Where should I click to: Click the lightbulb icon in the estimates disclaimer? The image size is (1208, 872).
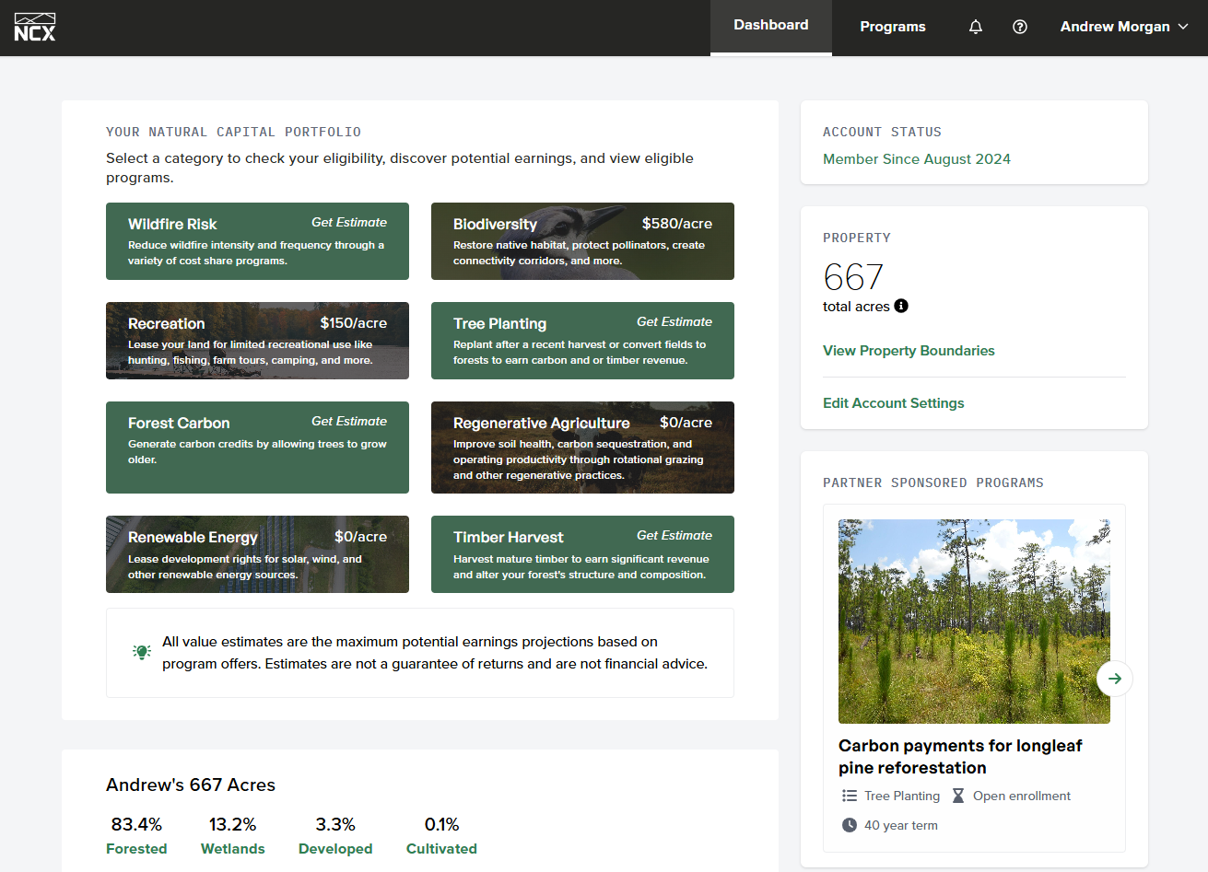(141, 652)
